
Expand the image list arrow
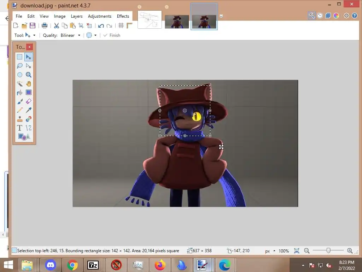[x=221, y=16]
